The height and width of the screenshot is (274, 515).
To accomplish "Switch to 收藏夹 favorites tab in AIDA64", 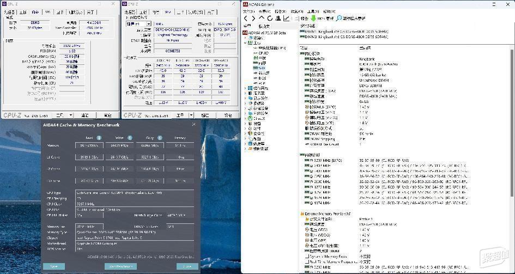I will (x=264, y=26).
